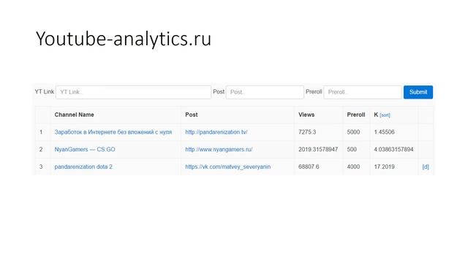Open the http://www.nyangamers.ru/ post link

coord(219,149)
